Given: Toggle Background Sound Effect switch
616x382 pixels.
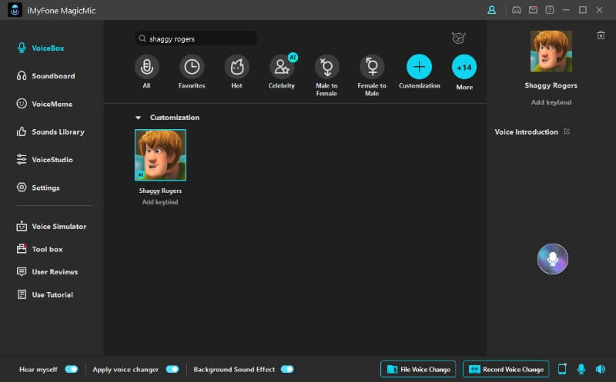Looking at the screenshot, I should click(x=287, y=369).
